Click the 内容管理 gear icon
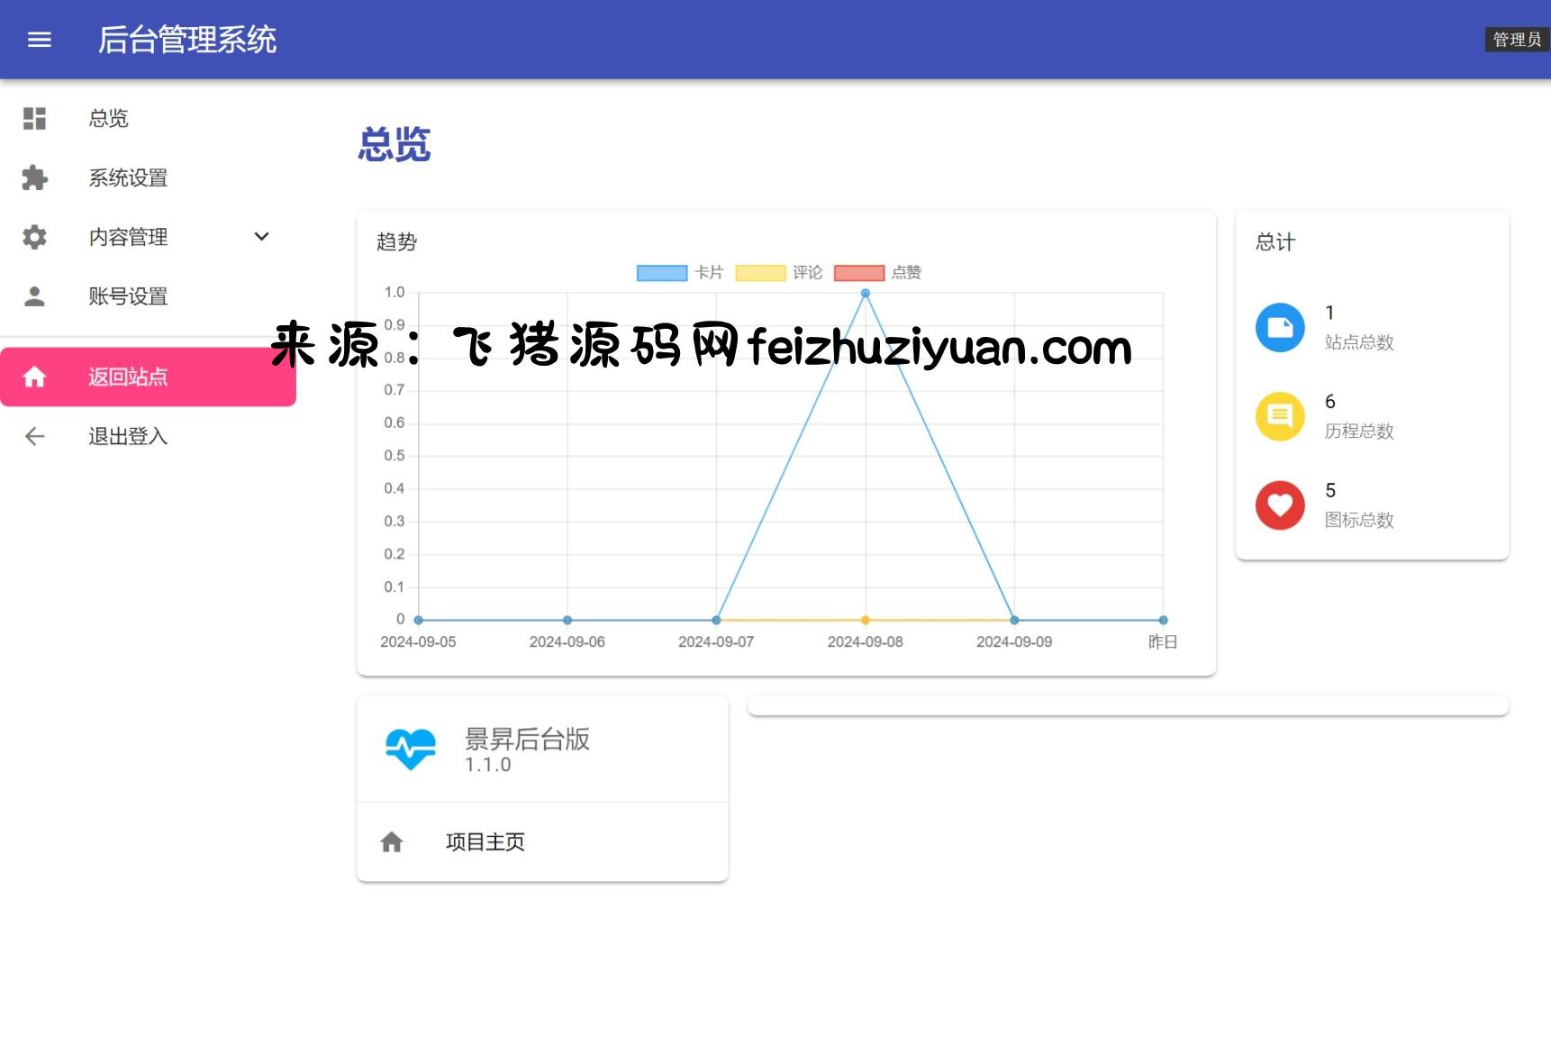 34,238
